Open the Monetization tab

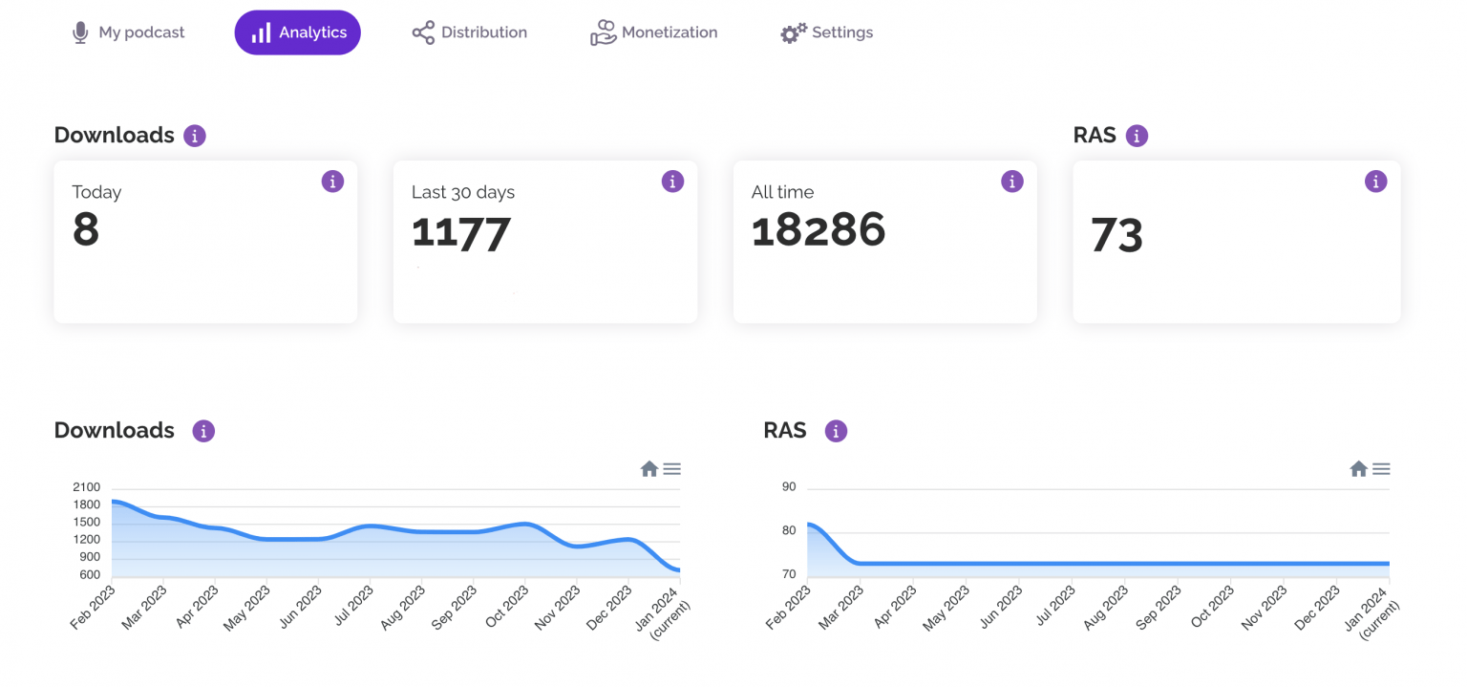[654, 32]
